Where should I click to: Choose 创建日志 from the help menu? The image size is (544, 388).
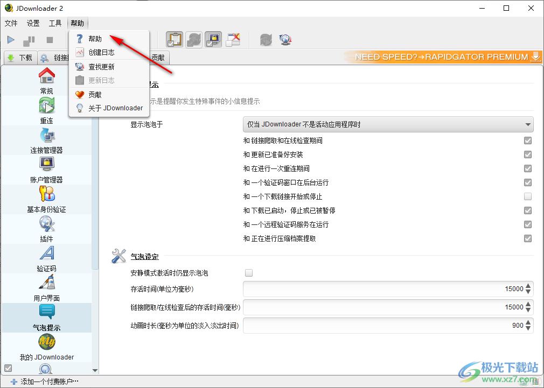click(x=109, y=52)
